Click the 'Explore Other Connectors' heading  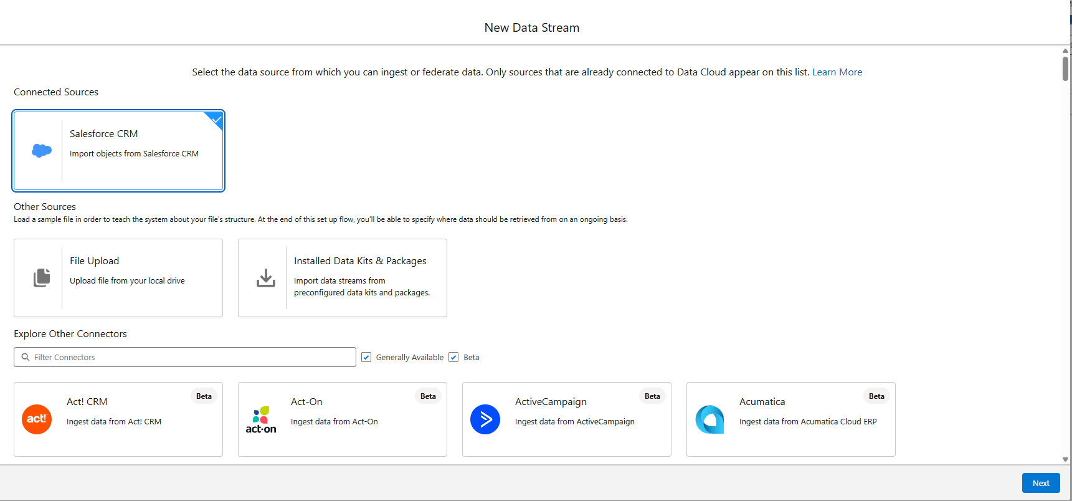click(x=70, y=334)
